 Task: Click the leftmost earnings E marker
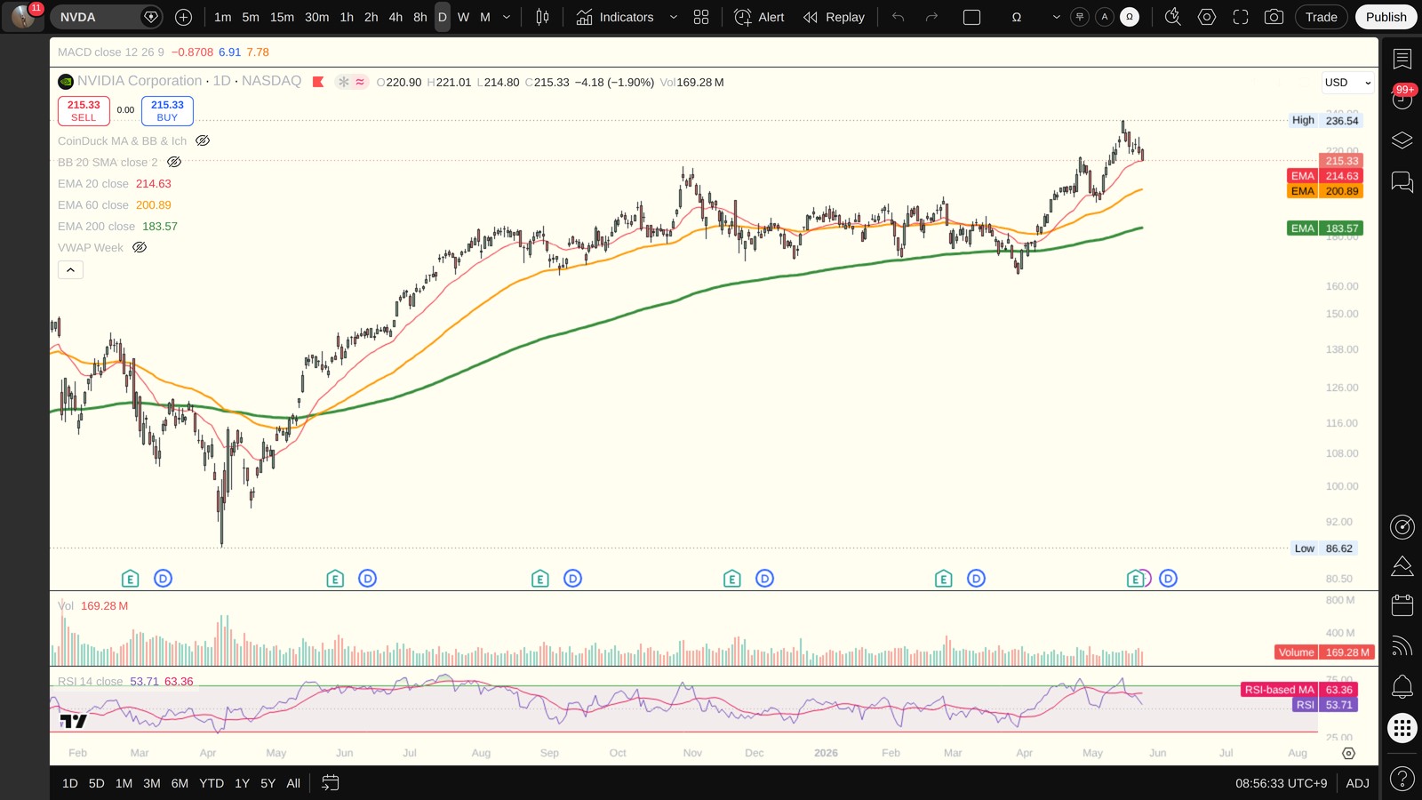tap(130, 579)
